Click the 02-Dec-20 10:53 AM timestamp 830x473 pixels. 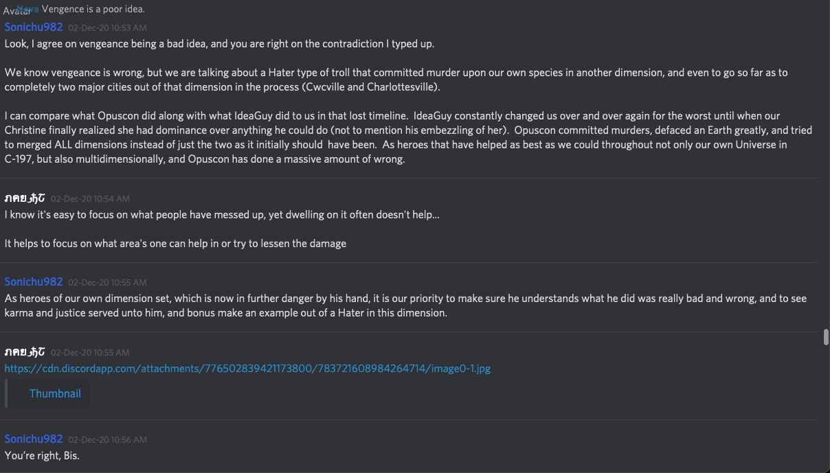point(107,28)
